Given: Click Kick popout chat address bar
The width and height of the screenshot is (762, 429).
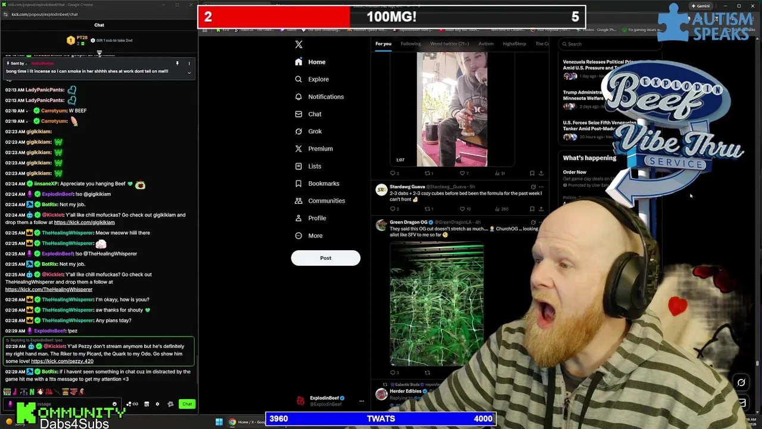Looking at the screenshot, I should coord(98,14).
